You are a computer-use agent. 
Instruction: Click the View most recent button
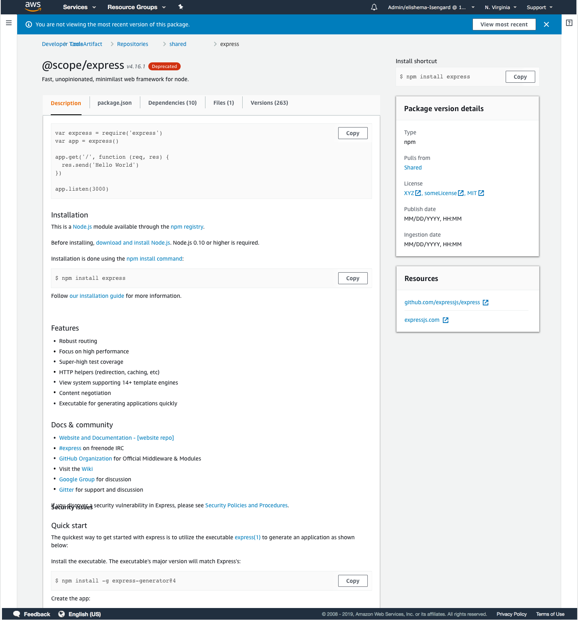point(504,24)
